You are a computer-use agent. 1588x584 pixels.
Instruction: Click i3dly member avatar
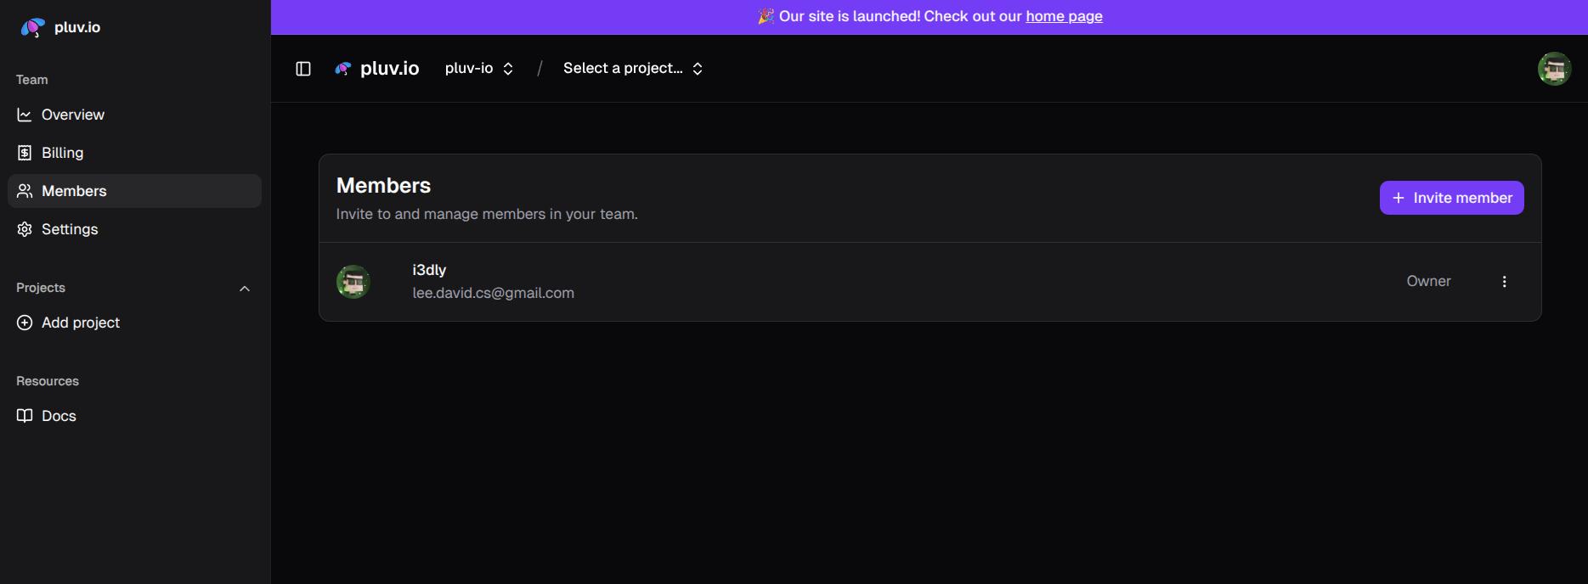tap(353, 282)
